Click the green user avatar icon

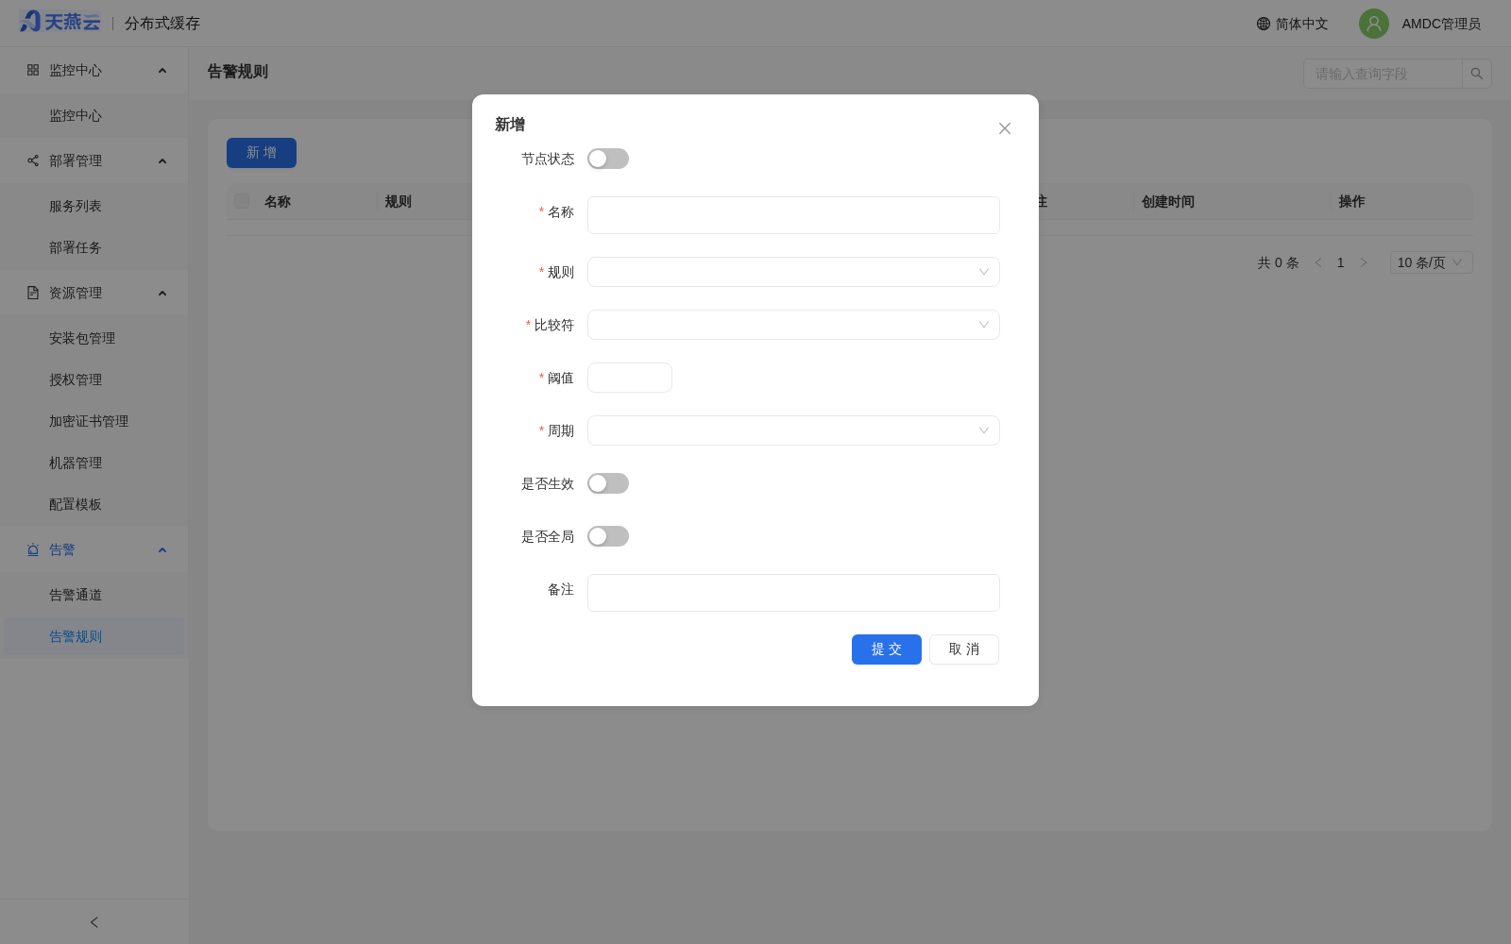(1374, 24)
